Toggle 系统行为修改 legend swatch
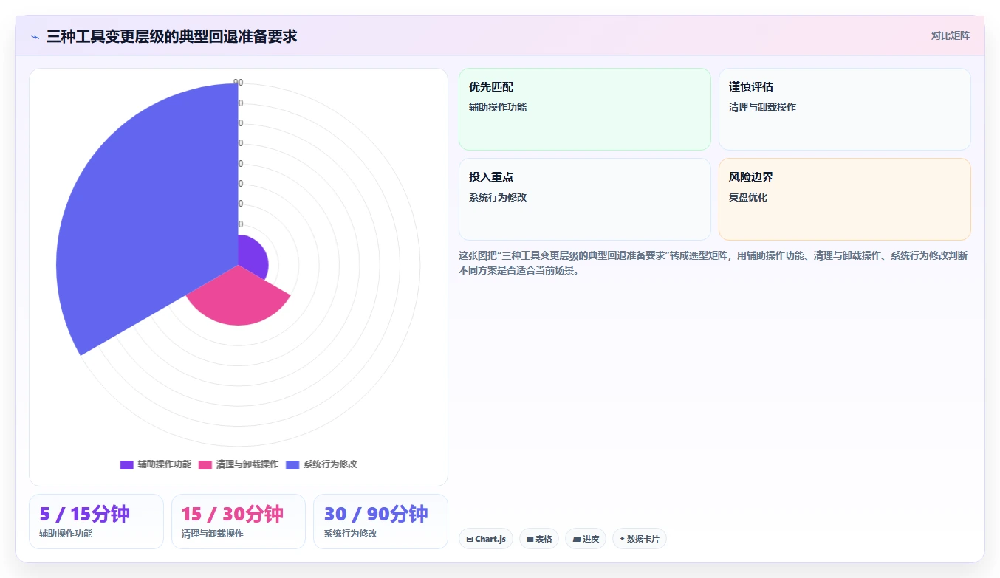Viewport: 1000px width, 578px height. click(292, 464)
